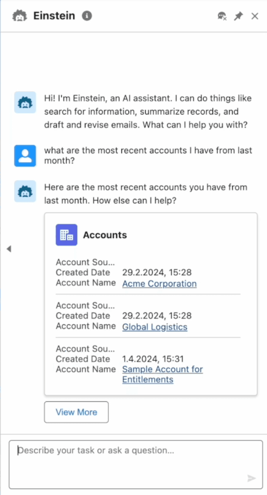This screenshot has width=267, height=495.
Task: Collapse the panel using the left-edge triangle
Action: pos(9,249)
